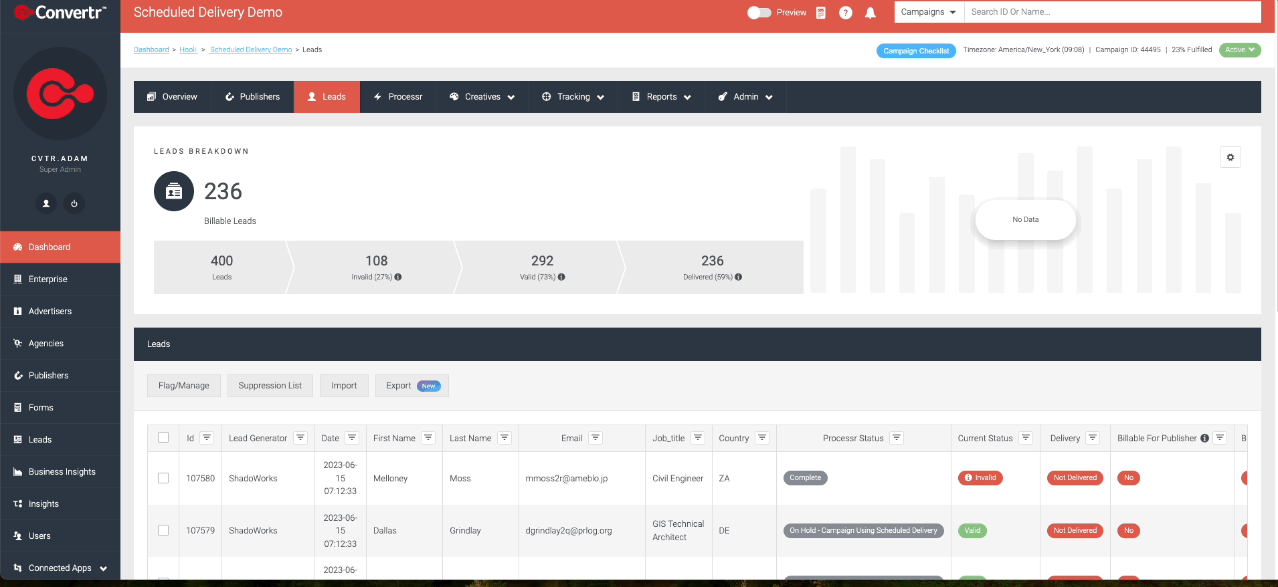Switch to the Publishers tab
The height and width of the screenshot is (587, 1278).
point(252,97)
